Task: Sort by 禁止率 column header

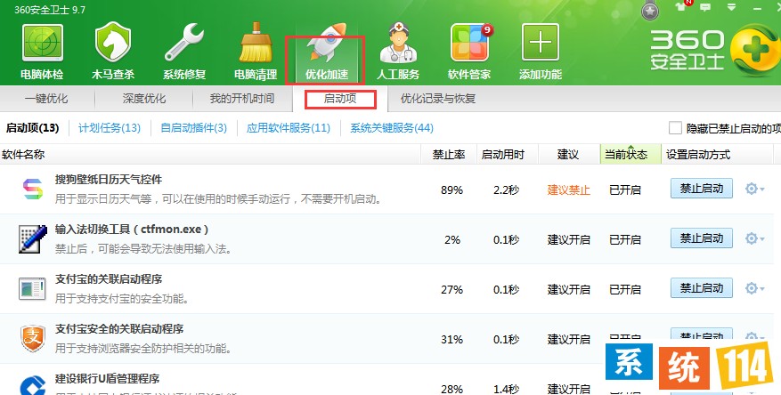Action: tap(448, 155)
